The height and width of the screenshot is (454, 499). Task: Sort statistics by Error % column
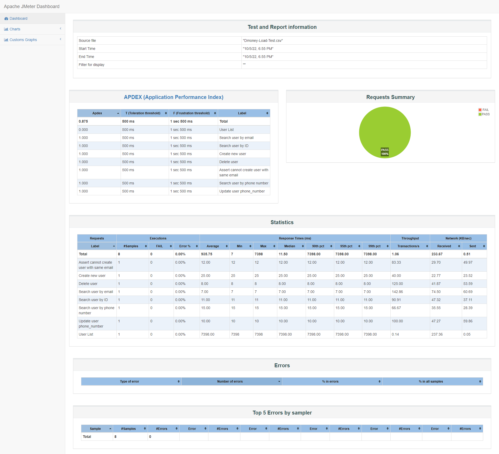(x=185, y=246)
